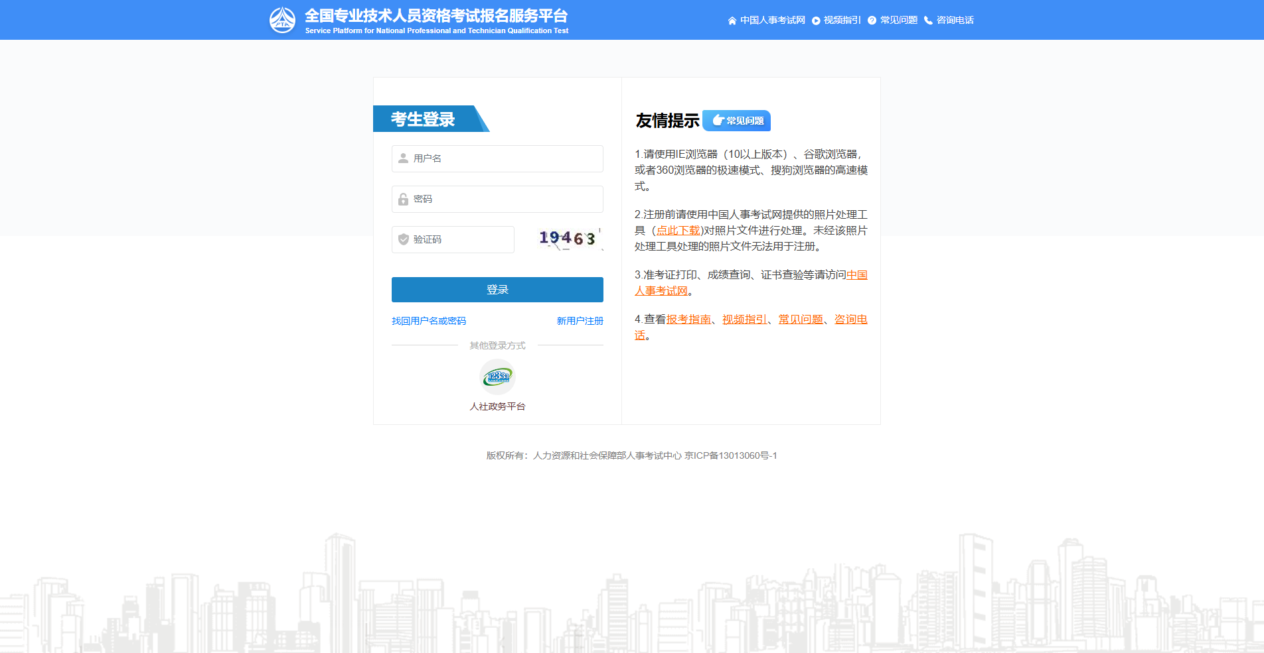Click the blue 常见问题 badge in 友情提示
Image resolution: width=1264 pixels, height=653 pixels.
(x=736, y=121)
